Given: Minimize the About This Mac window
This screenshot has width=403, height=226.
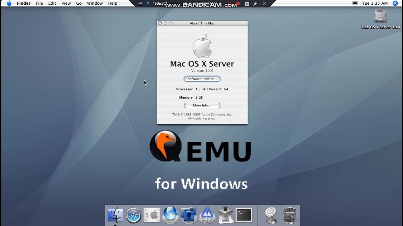Looking at the screenshot, I should tap(166, 23).
